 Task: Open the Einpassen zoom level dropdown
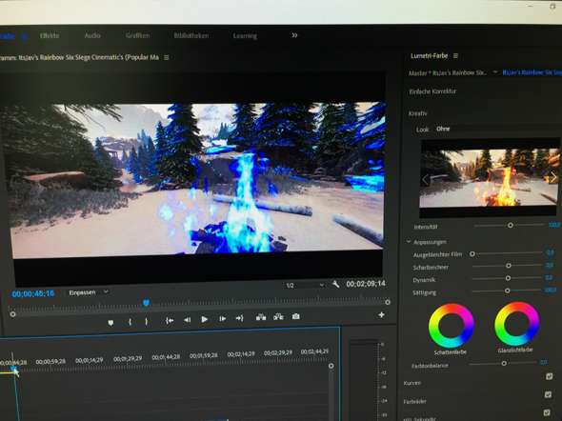click(89, 292)
